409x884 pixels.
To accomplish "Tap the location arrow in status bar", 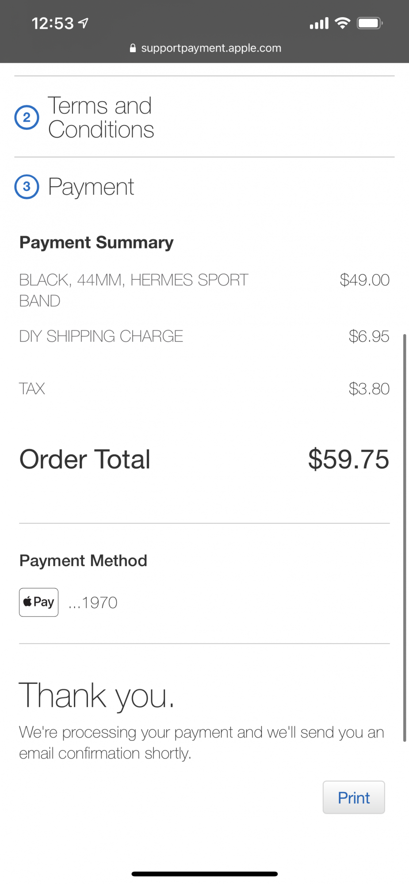I will (x=83, y=23).
